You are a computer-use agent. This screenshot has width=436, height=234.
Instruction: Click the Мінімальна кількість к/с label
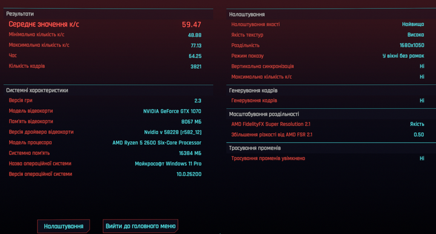click(x=36, y=35)
